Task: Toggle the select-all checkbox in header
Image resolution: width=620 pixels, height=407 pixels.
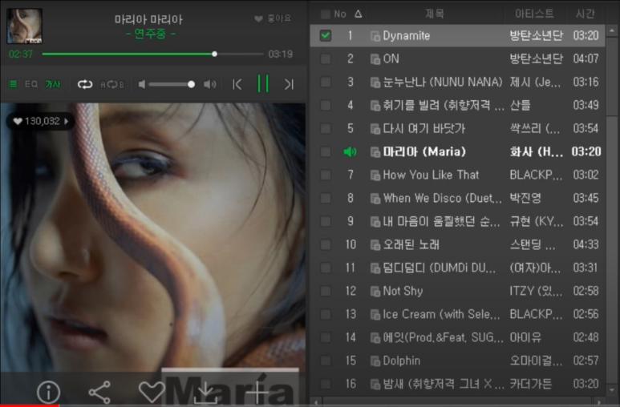Action: click(x=326, y=14)
